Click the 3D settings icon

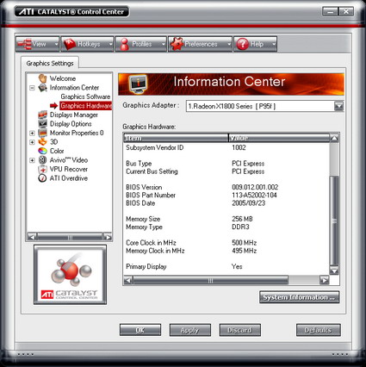[42, 141]
